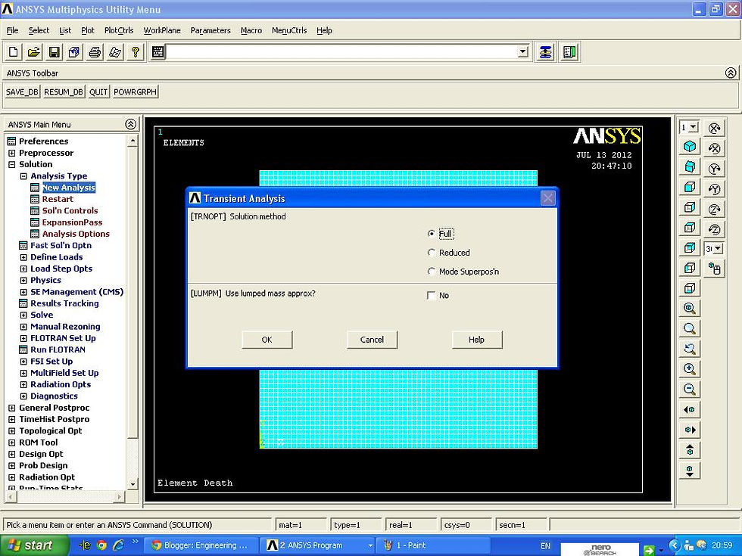Expand the Preprocessor menu node

(x=12, y=153)
